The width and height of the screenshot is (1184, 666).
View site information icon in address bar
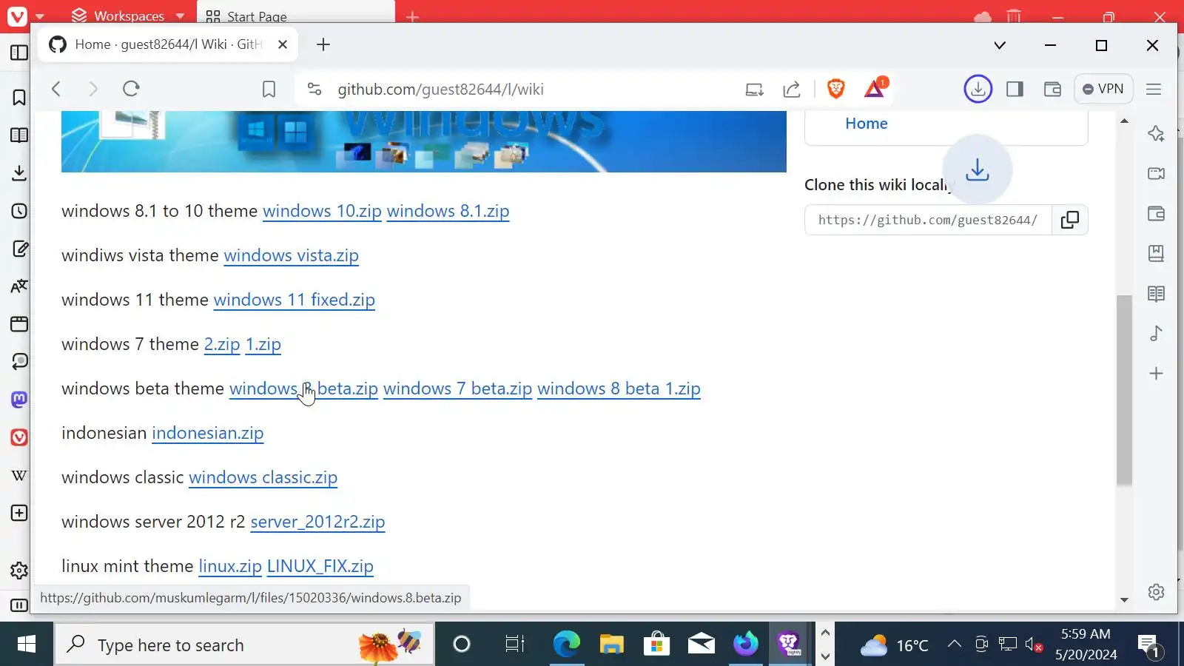click(x=314, y=89)
